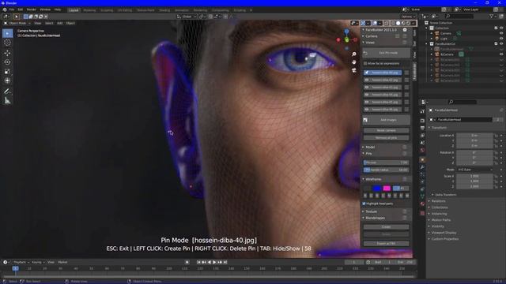Expand the Model panel section
The image size is (506, 284).
[x=364, y=147]
